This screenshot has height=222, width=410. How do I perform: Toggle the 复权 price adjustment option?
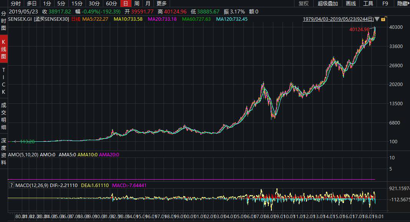[x=303, y=3]
